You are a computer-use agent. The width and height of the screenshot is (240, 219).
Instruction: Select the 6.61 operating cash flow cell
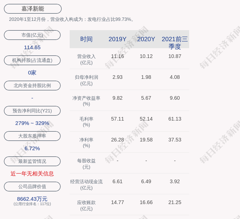click(118, 181)
